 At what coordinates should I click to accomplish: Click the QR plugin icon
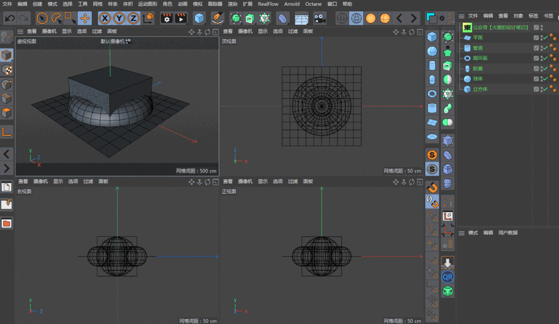pos(448,277)
